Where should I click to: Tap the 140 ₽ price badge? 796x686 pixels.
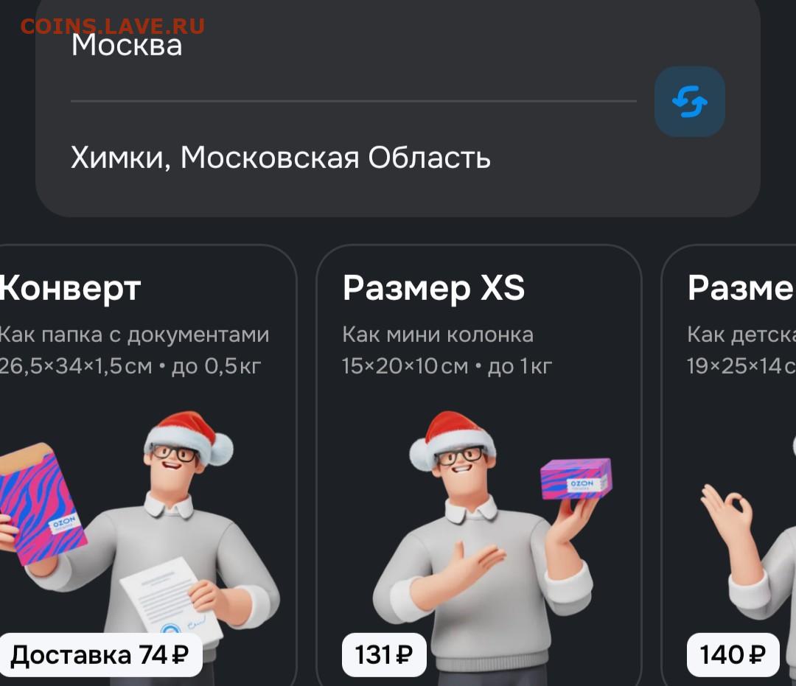(x=733, y=654)
